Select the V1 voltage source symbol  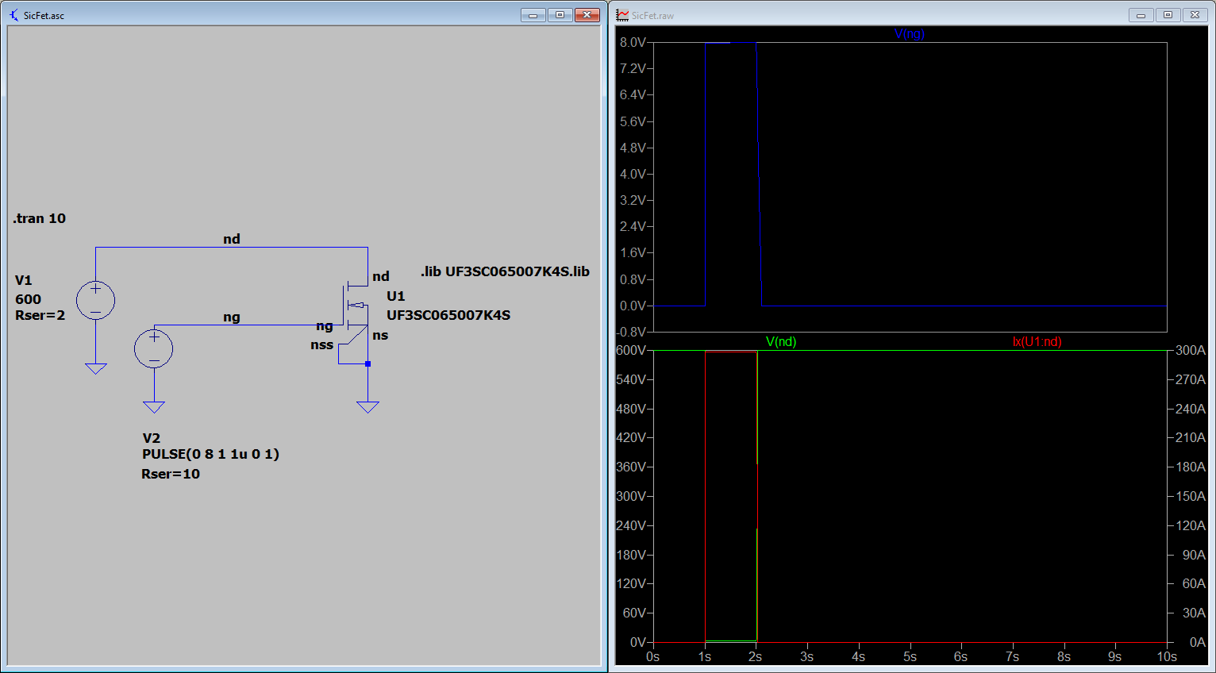[x=95, y=301]
